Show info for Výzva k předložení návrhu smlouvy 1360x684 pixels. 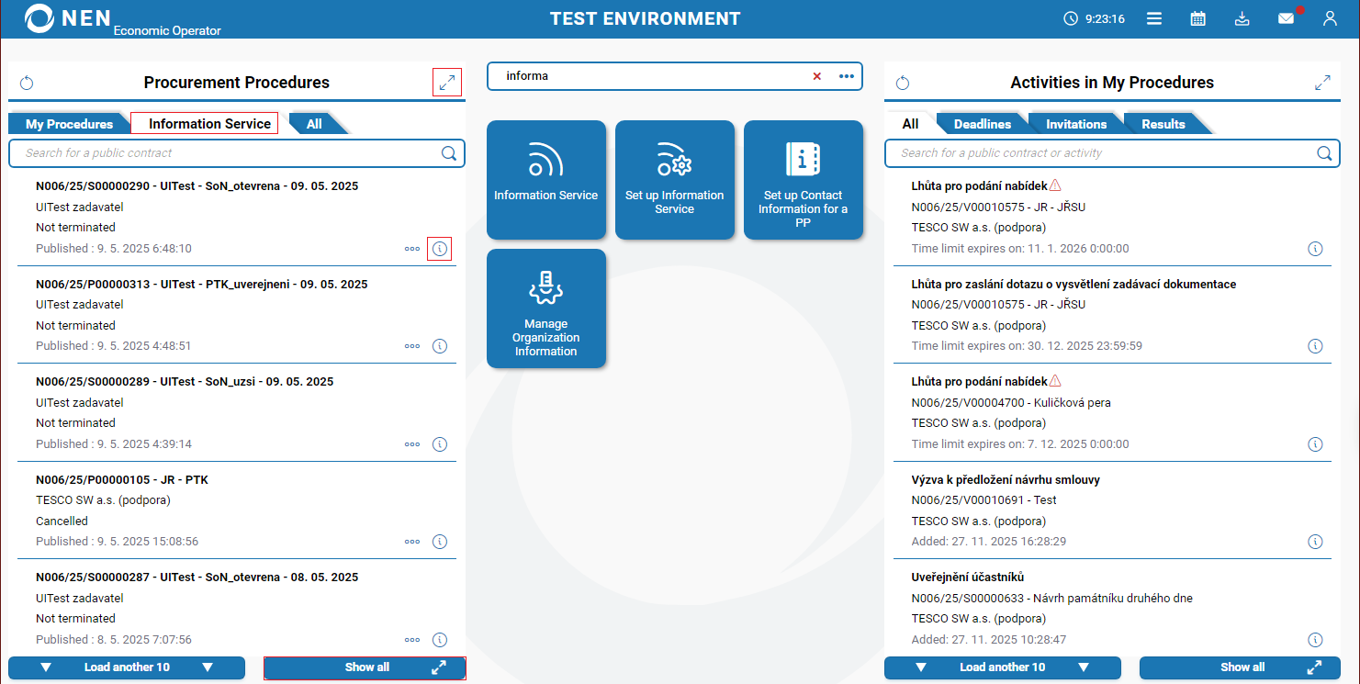point(1315,542)
